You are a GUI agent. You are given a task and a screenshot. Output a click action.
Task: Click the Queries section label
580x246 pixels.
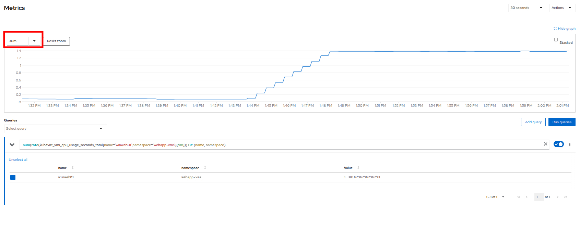[x=11, y=120]
